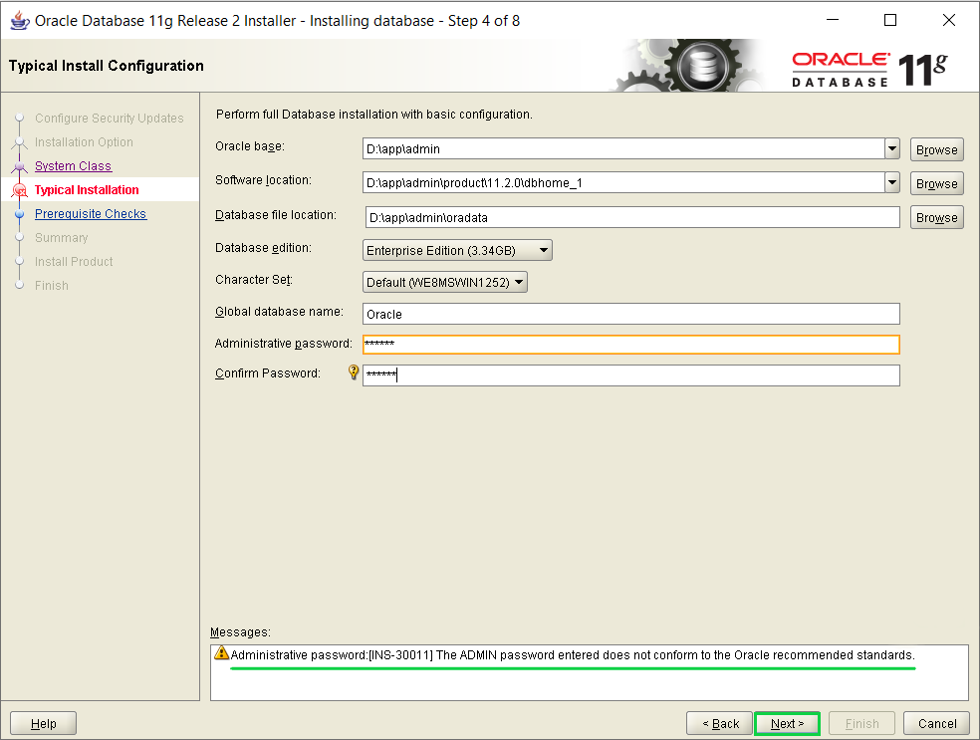
Task: Click the Oracle base label
Action: pos(249,146)
